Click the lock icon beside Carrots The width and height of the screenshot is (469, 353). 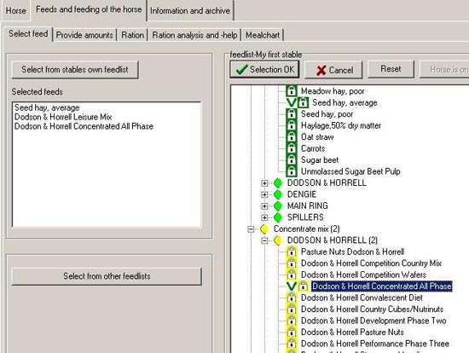(291, 148)
